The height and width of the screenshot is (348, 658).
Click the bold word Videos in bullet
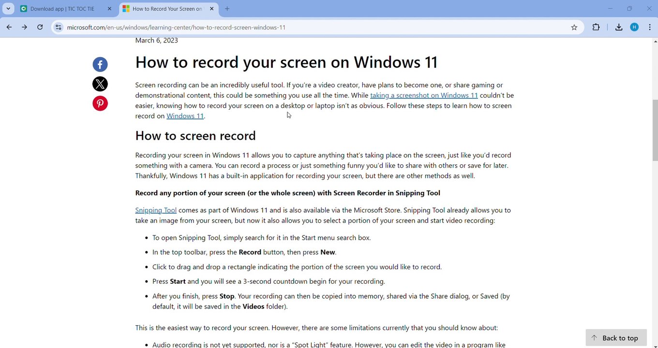254,306
